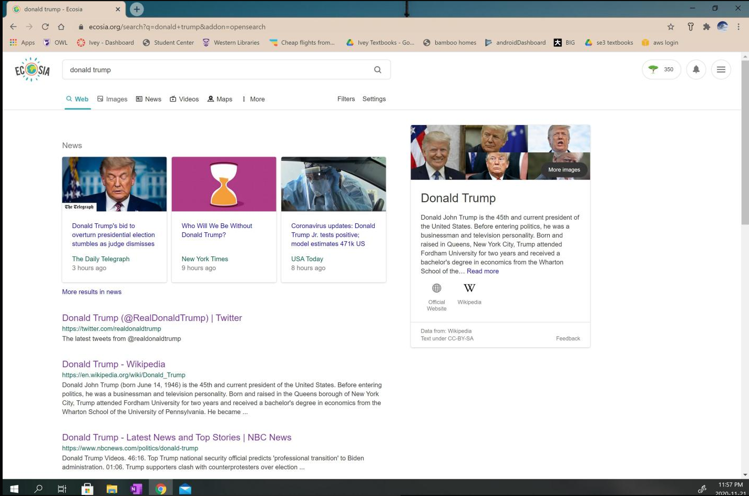The height and width of the screenshot is (496, 749).
Task: Switch to the Images tab
Action: (x=112, y=99)
